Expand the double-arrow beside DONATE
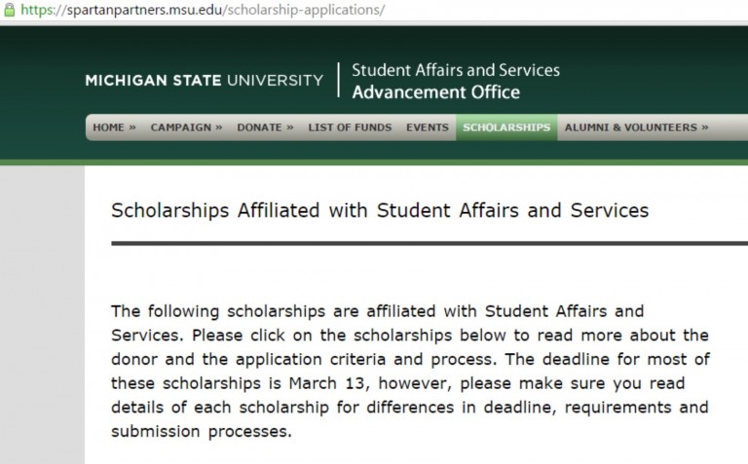The image size is (748, 464). coord(289,127)
